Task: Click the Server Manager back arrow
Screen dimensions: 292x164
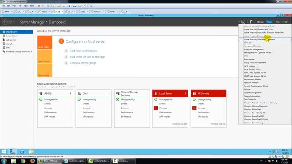Action: pos(5,22)
